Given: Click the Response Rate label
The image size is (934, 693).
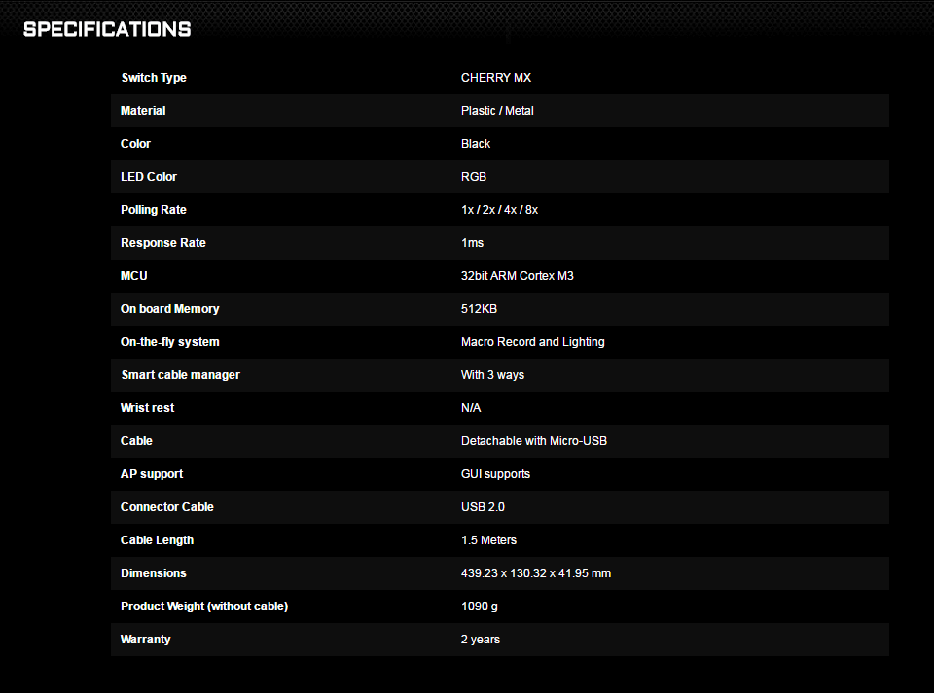Looking at the screenshot, I should click(163, 243).
